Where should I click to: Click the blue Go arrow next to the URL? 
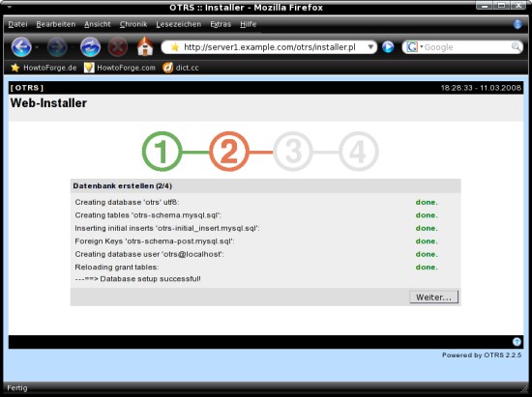tap(388, 47)
